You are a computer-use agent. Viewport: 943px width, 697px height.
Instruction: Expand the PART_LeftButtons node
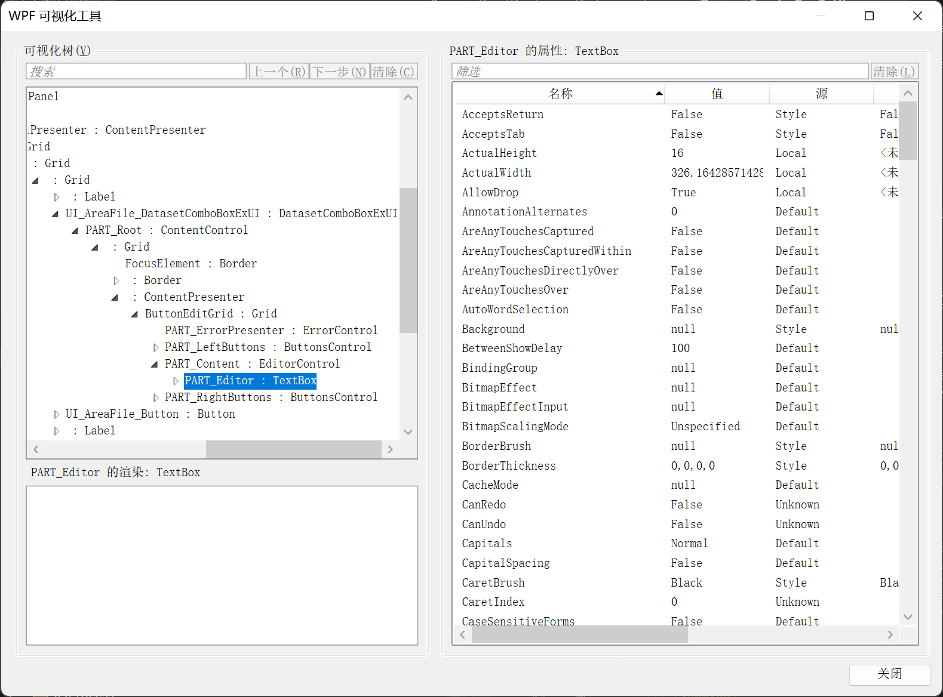[155, 347]
